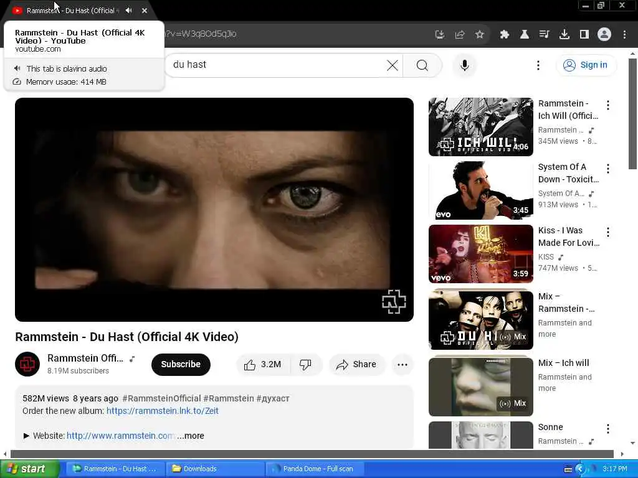
Task: Open the media control icon in the toolbar
Action: click(x=545, y=35)
